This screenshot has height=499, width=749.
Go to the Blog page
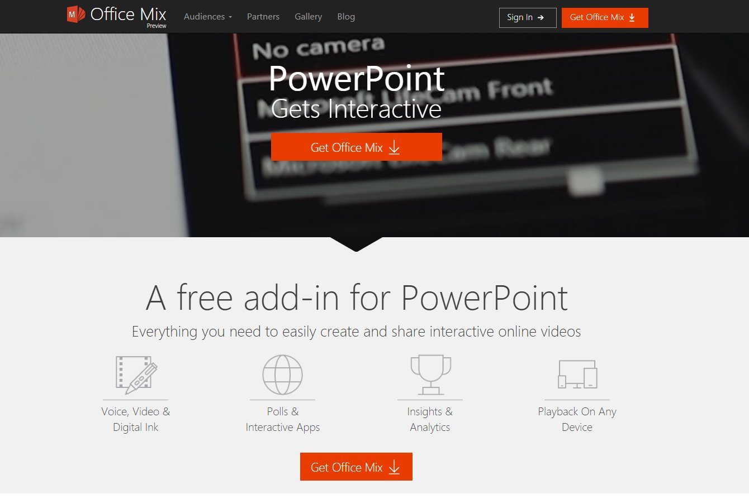(x=346, y=17)
